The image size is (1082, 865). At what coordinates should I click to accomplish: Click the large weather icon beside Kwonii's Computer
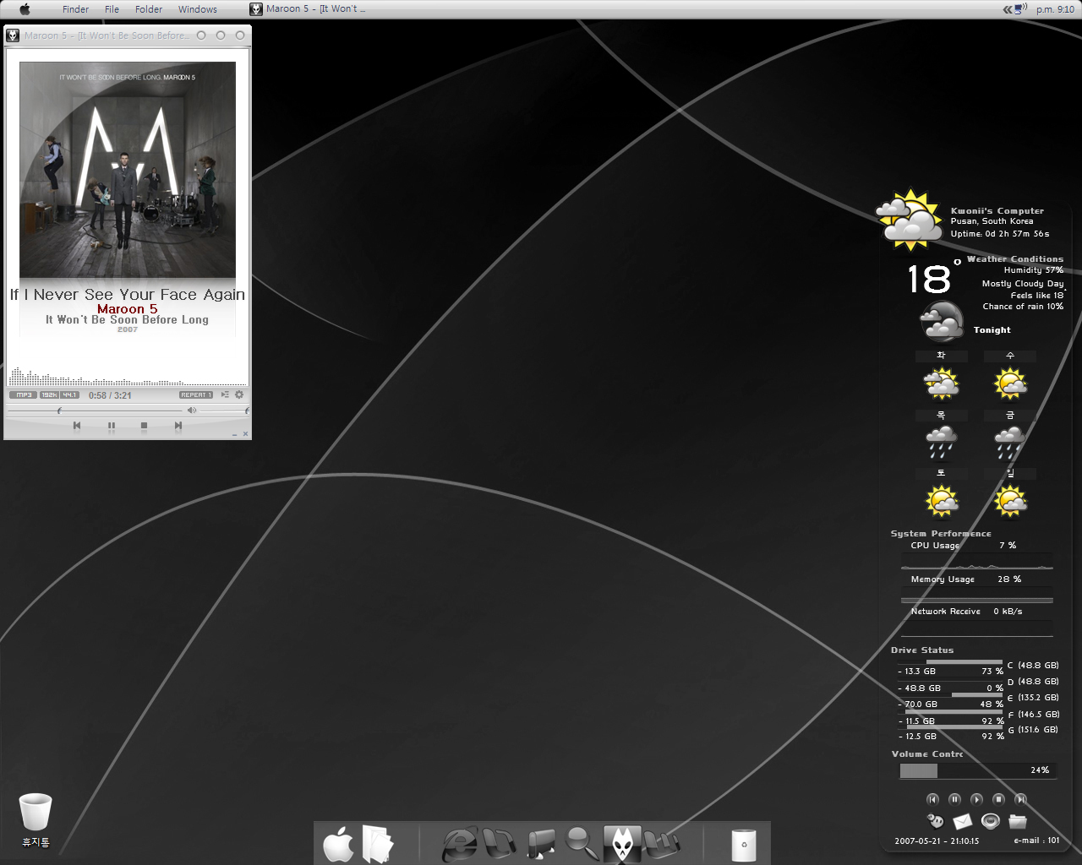[910, 220]
